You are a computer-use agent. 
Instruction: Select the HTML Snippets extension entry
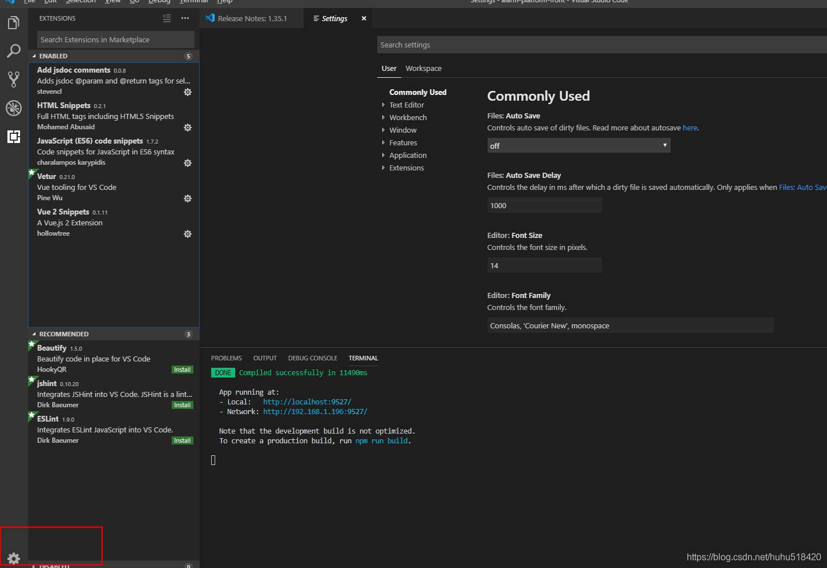point(114,116)
